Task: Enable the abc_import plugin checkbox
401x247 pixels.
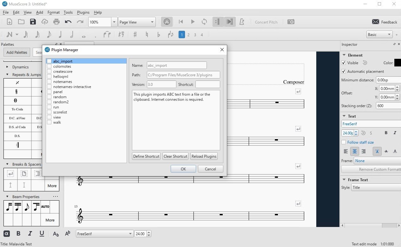Action: coord(49,61)
